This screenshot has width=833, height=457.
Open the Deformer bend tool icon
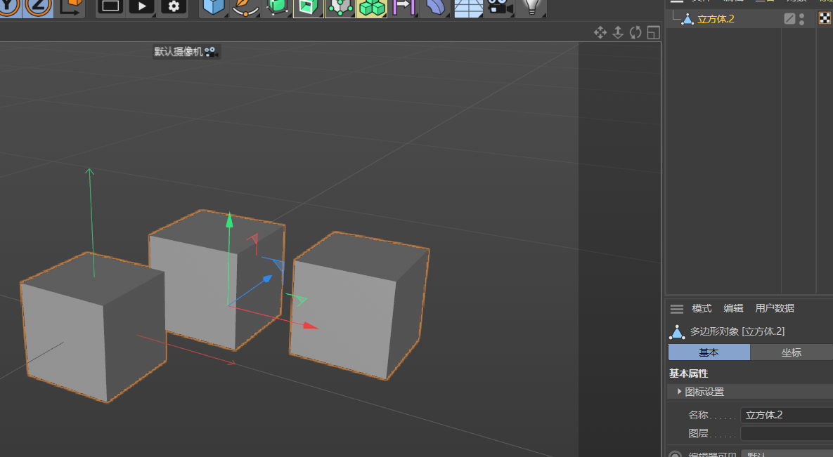click(x=437, y=7)
